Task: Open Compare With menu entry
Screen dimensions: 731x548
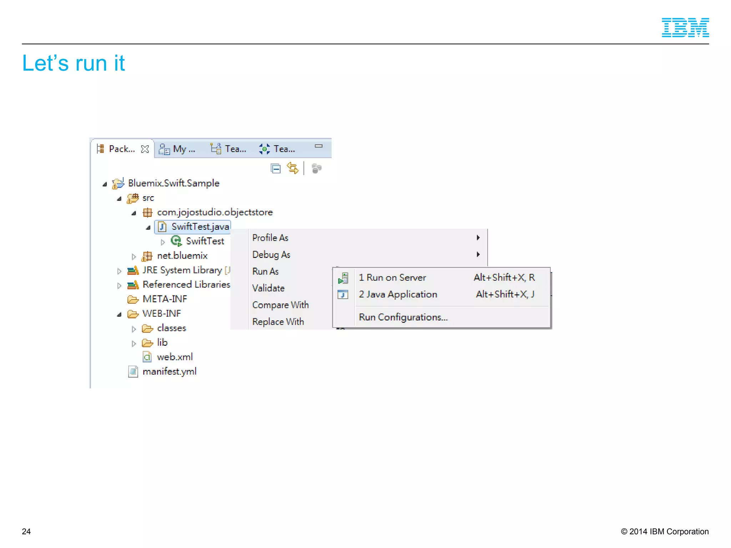Action: point(281,305)
